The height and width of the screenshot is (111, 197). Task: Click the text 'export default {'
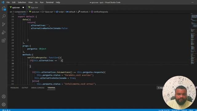(27, 17)
